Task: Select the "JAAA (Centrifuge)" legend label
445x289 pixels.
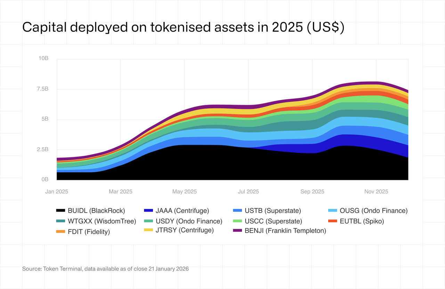Action: click(183, 210)
